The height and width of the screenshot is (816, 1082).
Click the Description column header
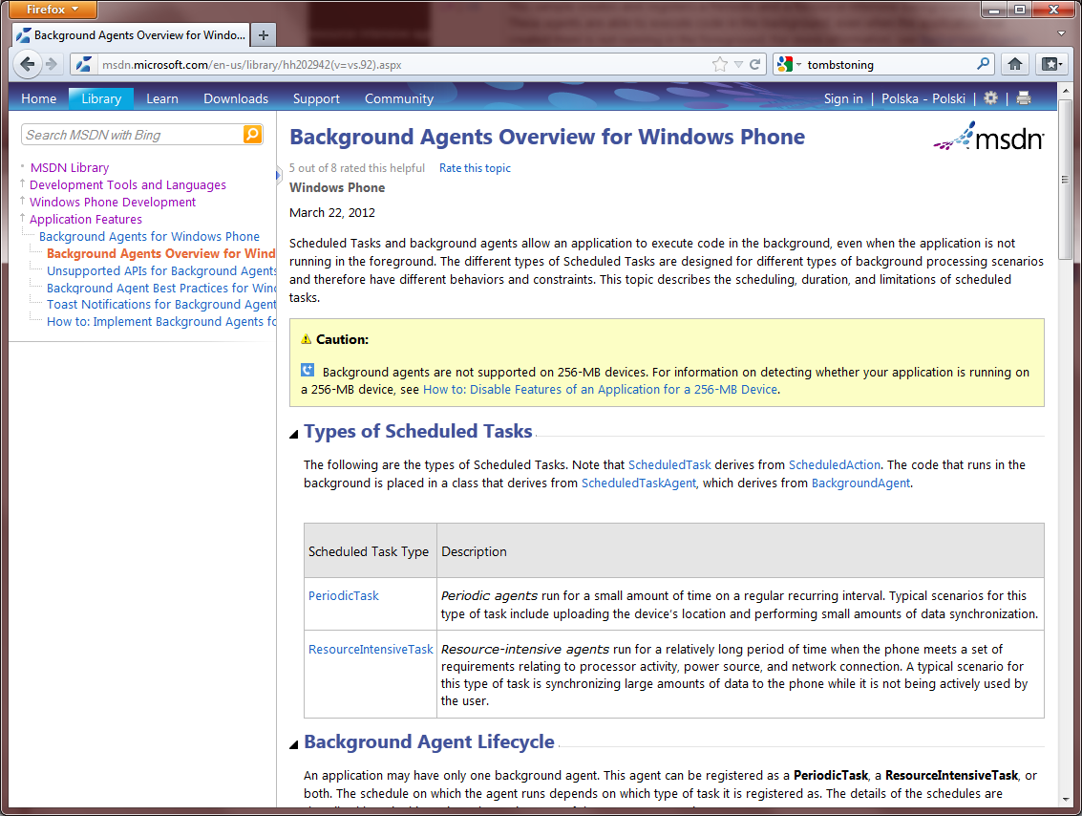point(740,551)
